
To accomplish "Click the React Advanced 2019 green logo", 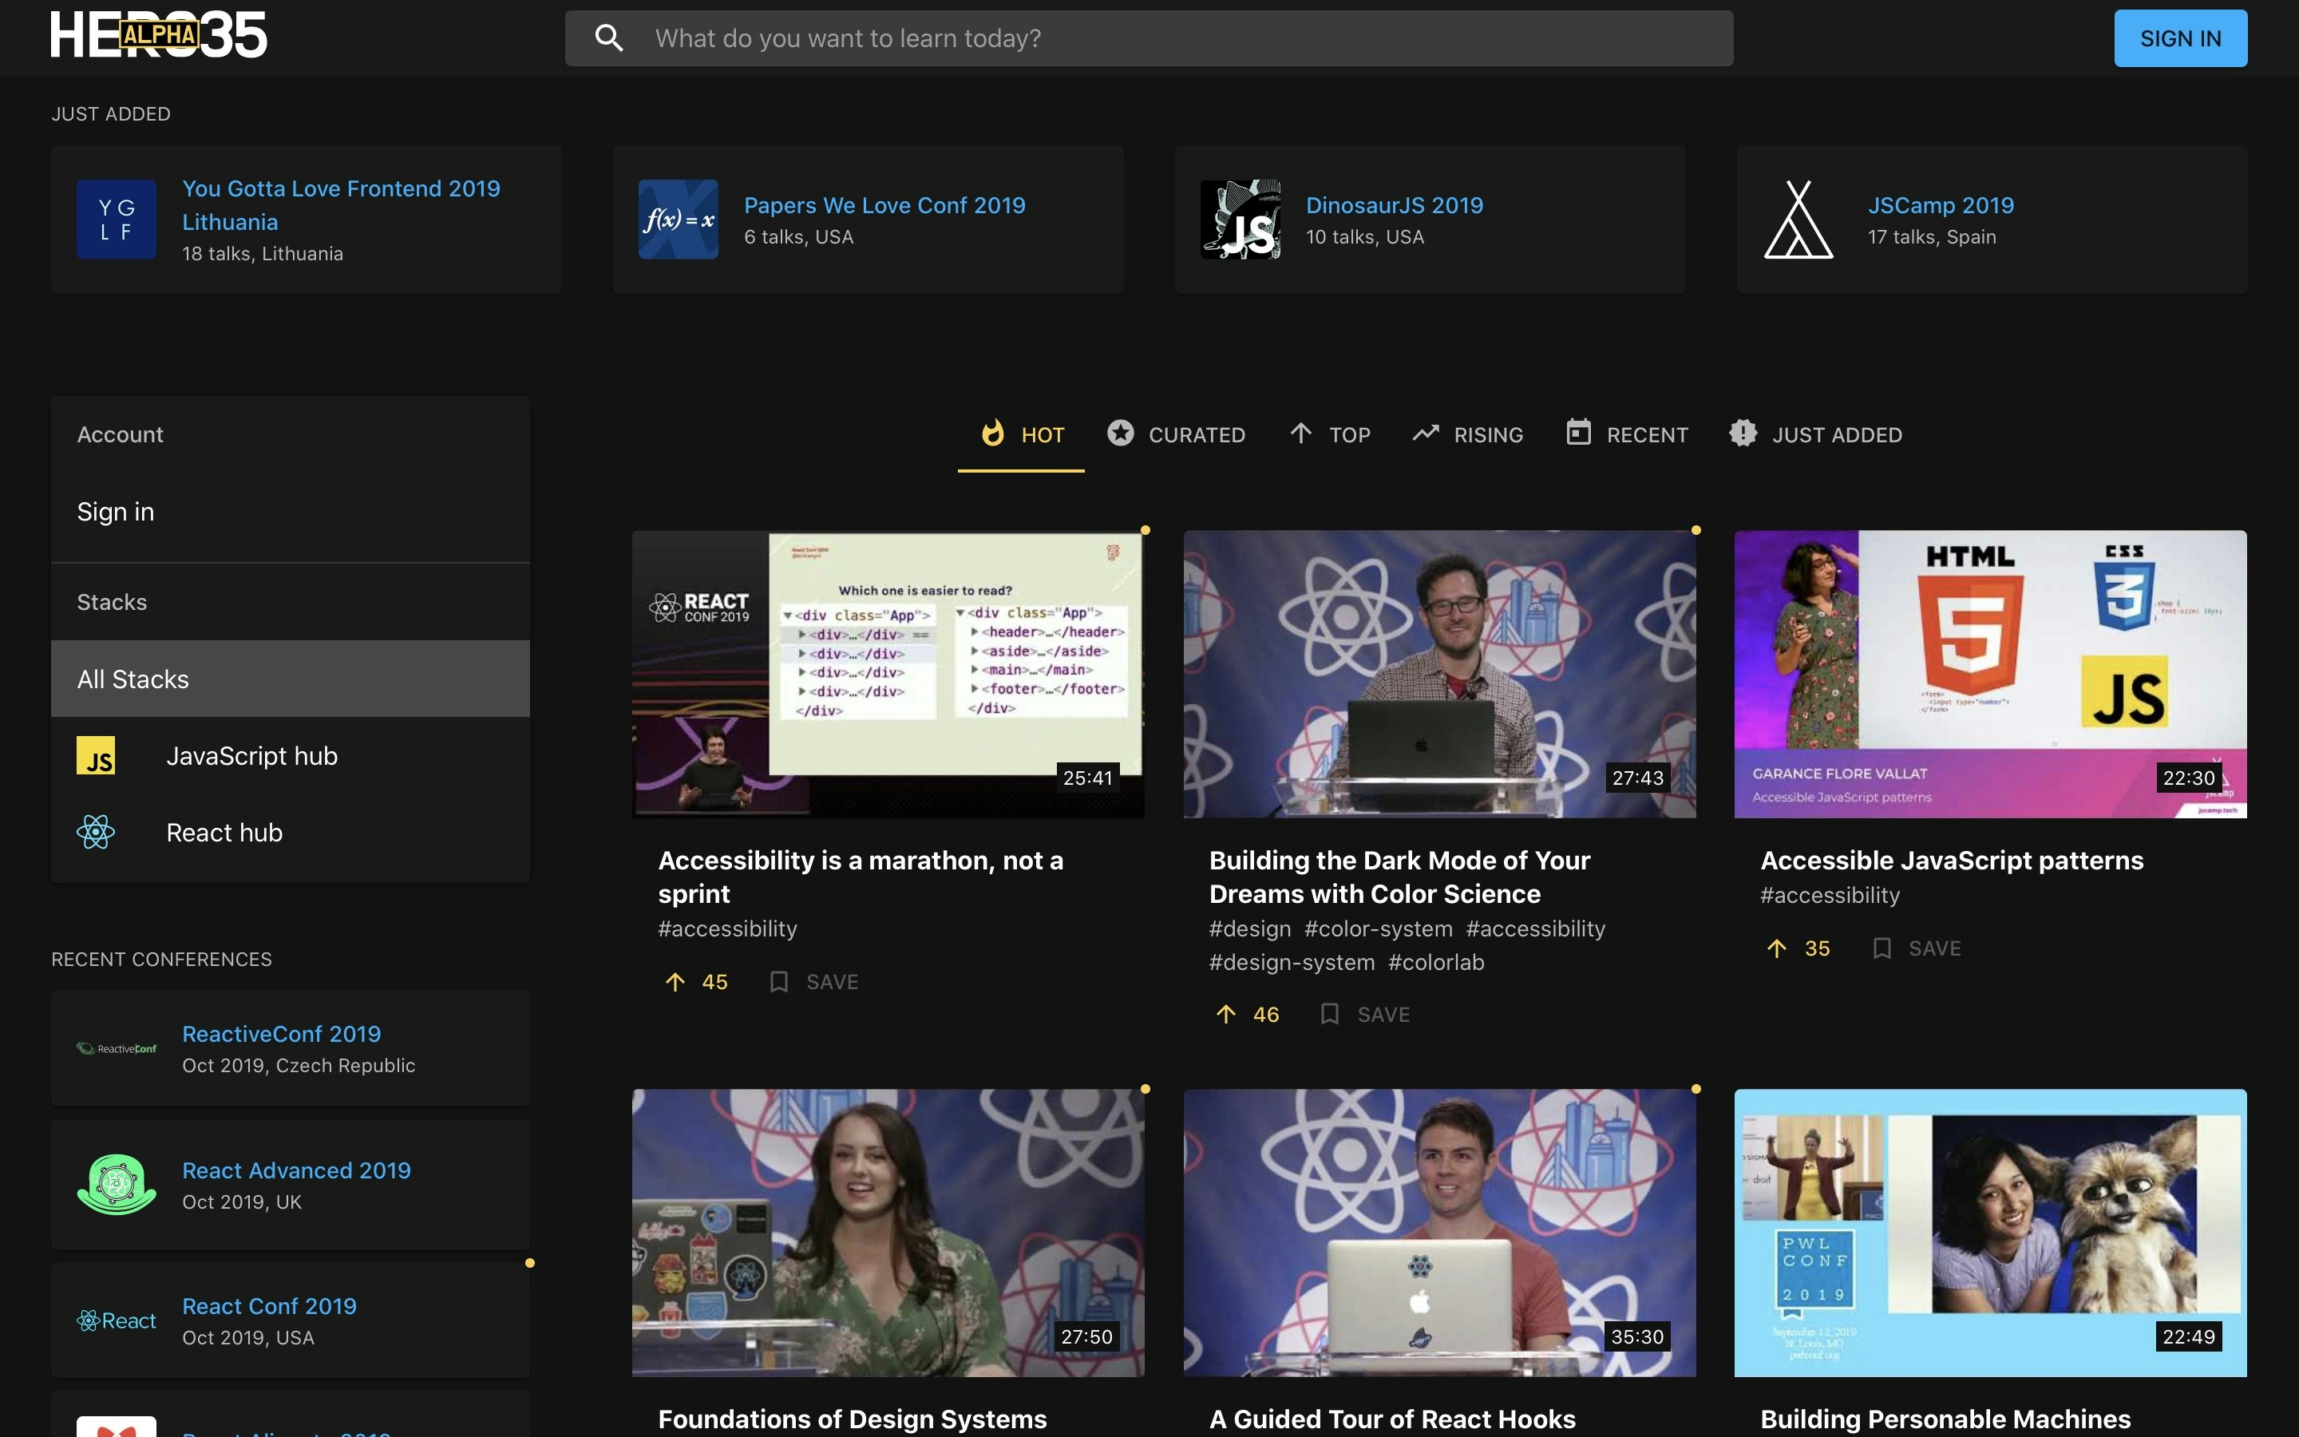I will coord(117,1184).
